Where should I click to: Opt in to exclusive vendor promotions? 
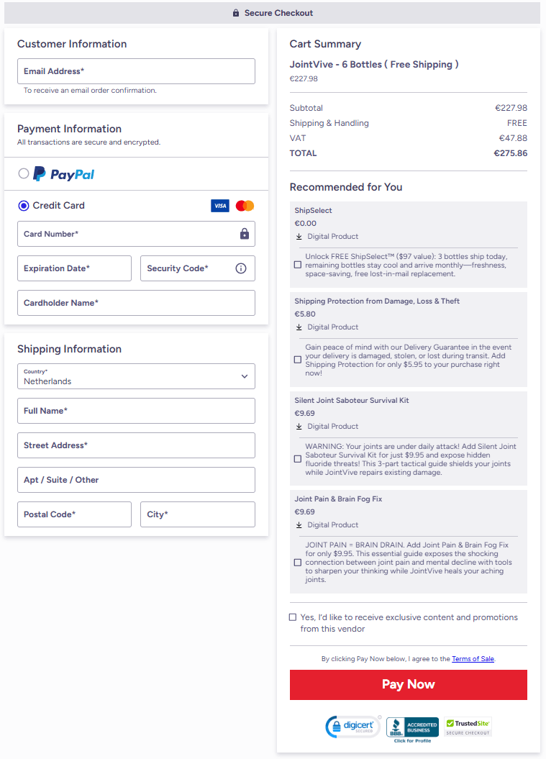pos(292,617)
